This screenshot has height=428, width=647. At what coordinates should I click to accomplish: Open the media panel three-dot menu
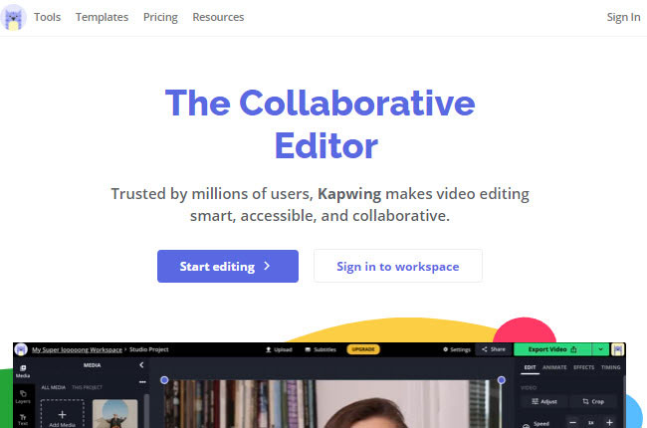142,382
